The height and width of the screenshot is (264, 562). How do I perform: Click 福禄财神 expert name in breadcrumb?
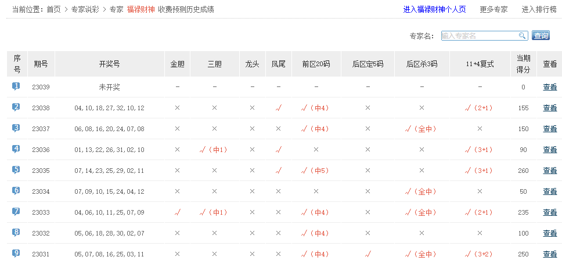pos(140,10)
